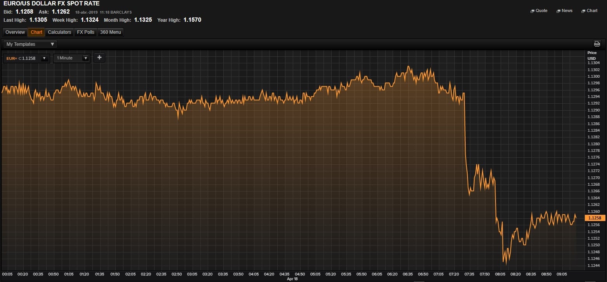Click the 18-abr.-2019 date stamp
Image resolution: width=607 pixels, height=282 pixels.
click(87, 12)
